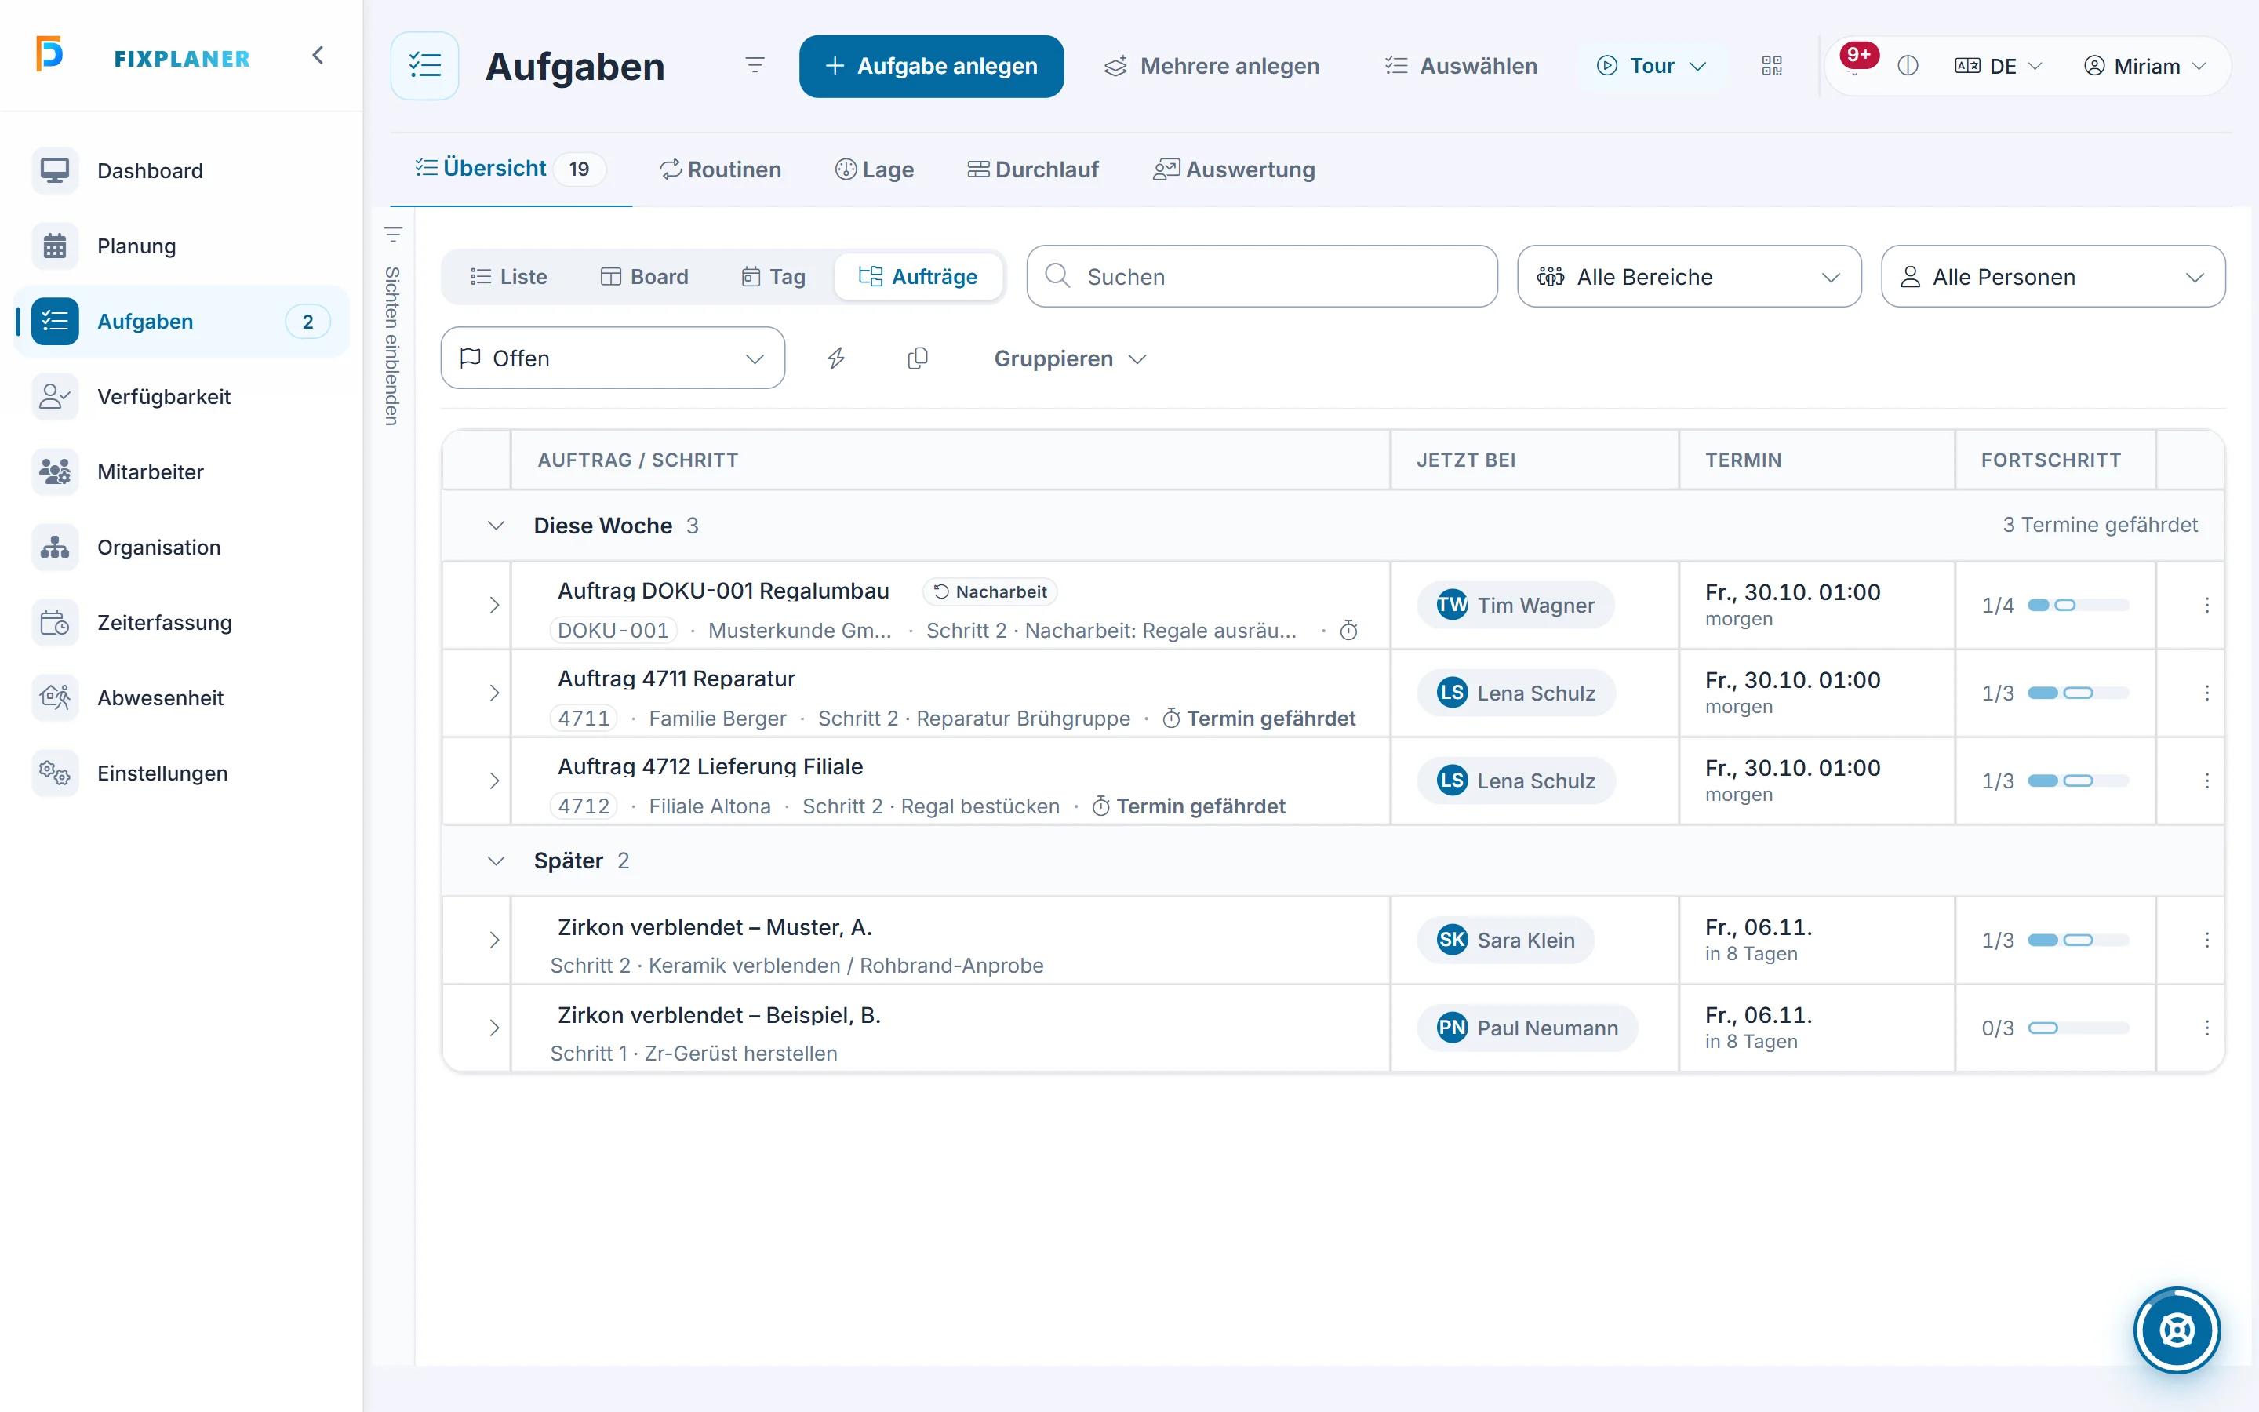Screen dimensions: 2259x1412
Task: Open Dashboard in the sidebar
Action: (181, 171)
